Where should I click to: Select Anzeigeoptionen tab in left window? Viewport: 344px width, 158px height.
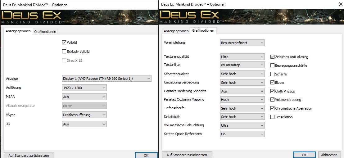coord(18,31)
